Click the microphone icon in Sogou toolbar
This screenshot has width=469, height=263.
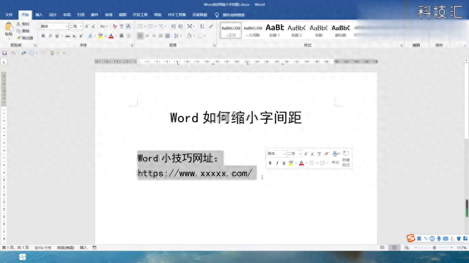439,239
